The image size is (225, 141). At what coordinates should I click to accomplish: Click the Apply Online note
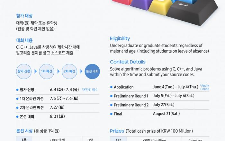204,87
